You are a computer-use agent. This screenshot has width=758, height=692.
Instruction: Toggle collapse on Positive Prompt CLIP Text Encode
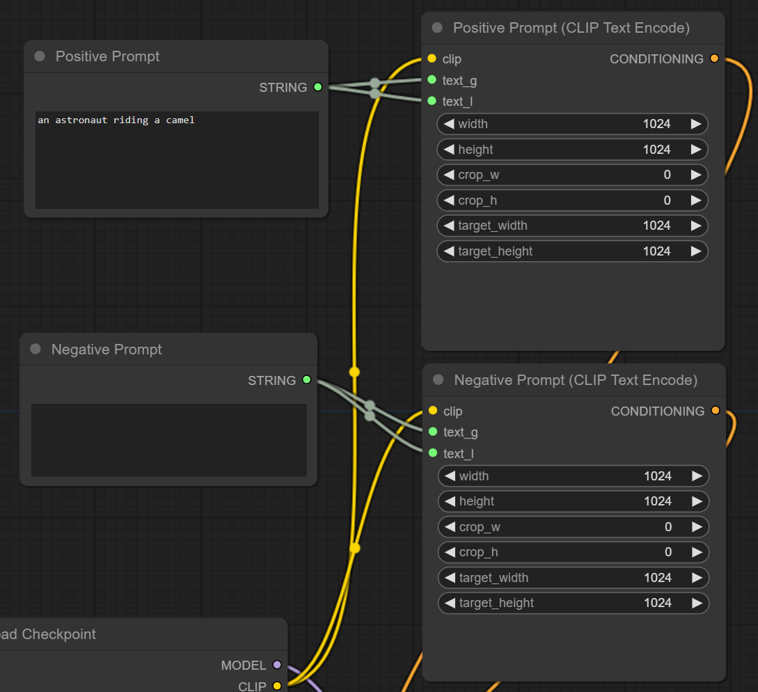click(438, 28)
